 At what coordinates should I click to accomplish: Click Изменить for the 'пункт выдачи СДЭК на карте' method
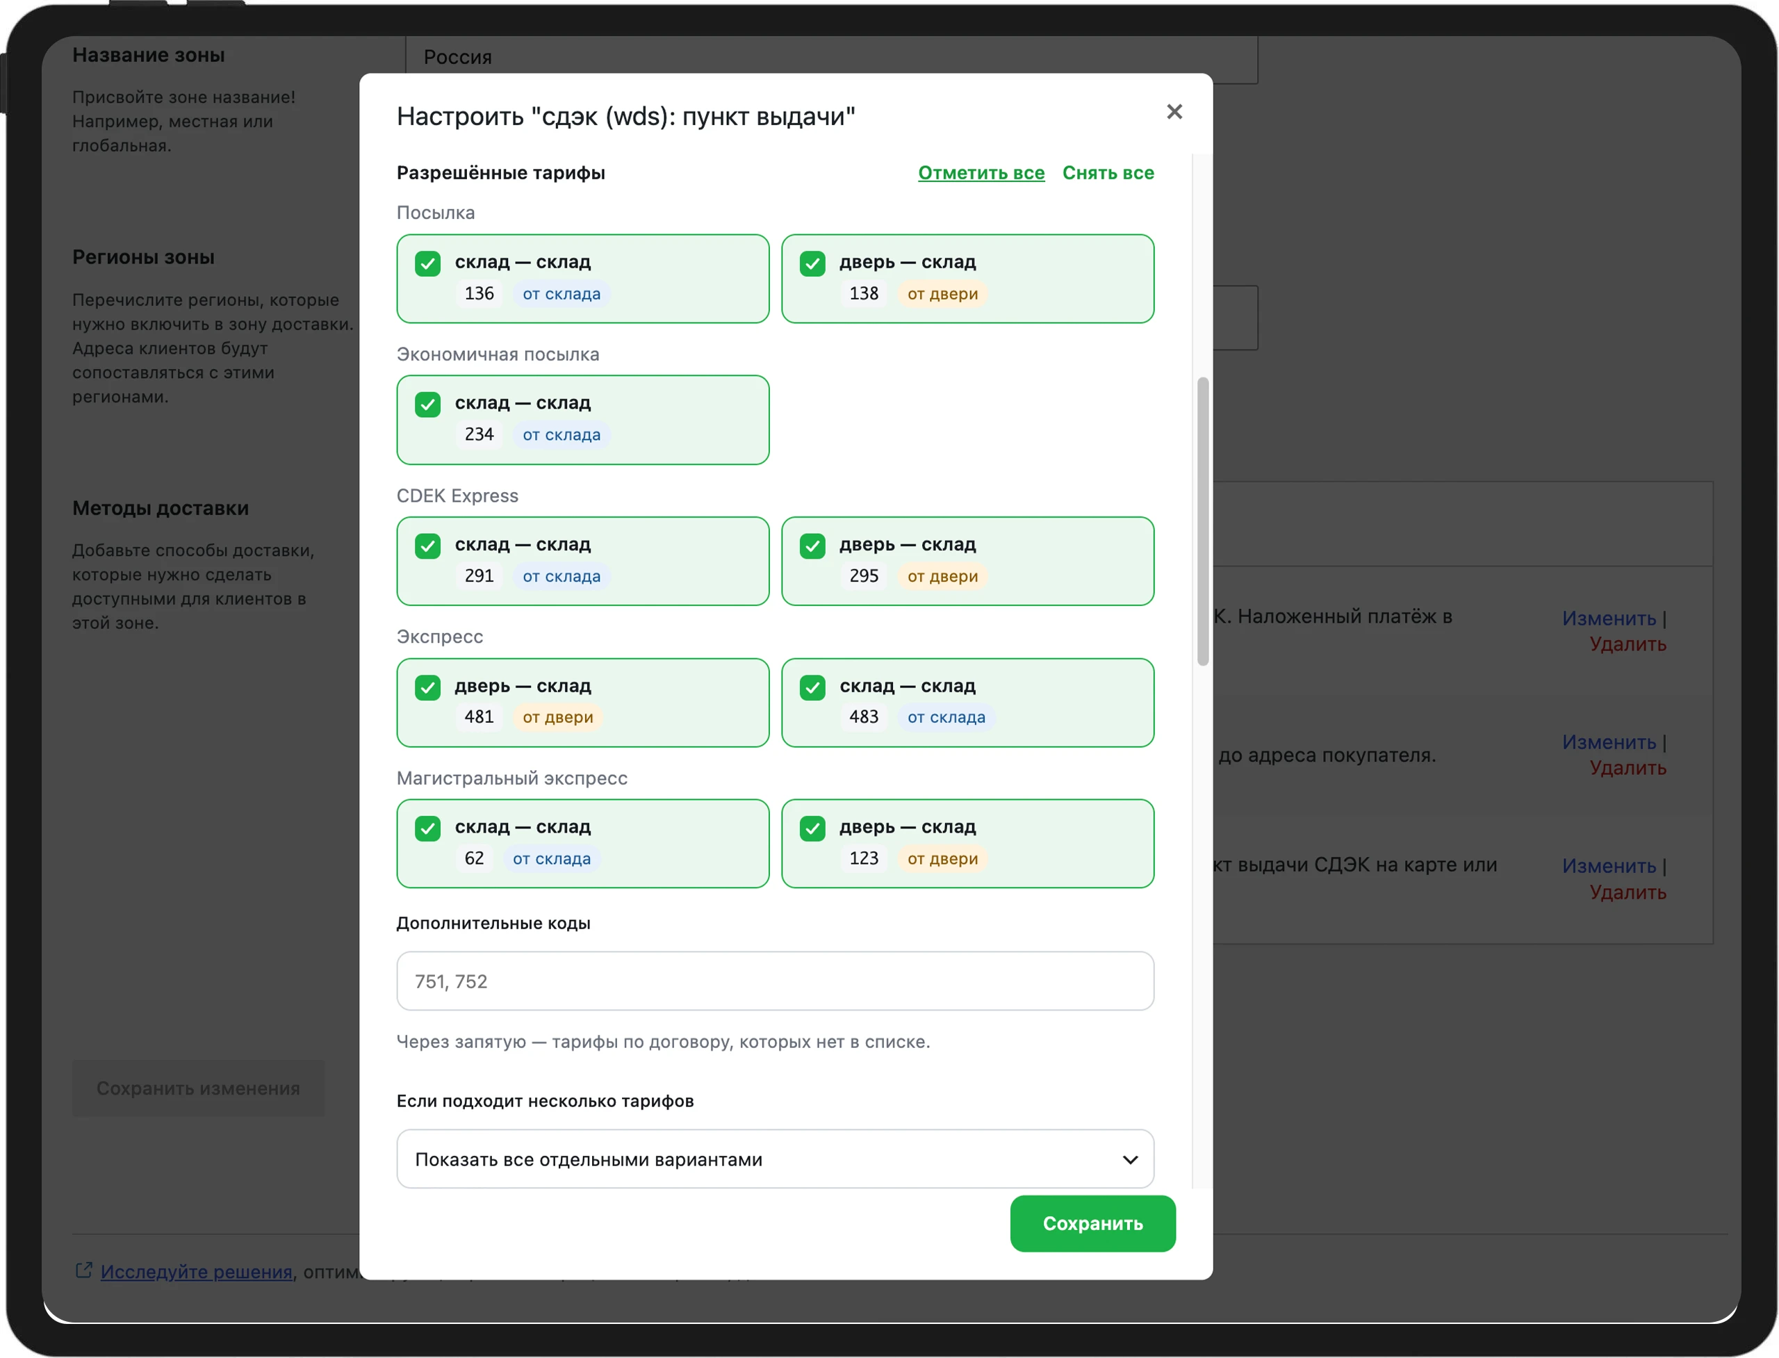click(1609, 866)
